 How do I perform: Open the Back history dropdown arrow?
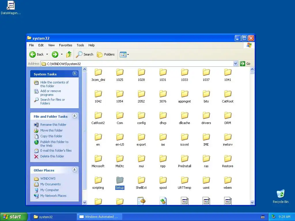47,54
